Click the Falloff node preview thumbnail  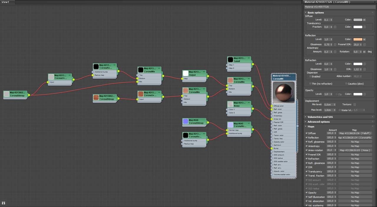(230, 59)
